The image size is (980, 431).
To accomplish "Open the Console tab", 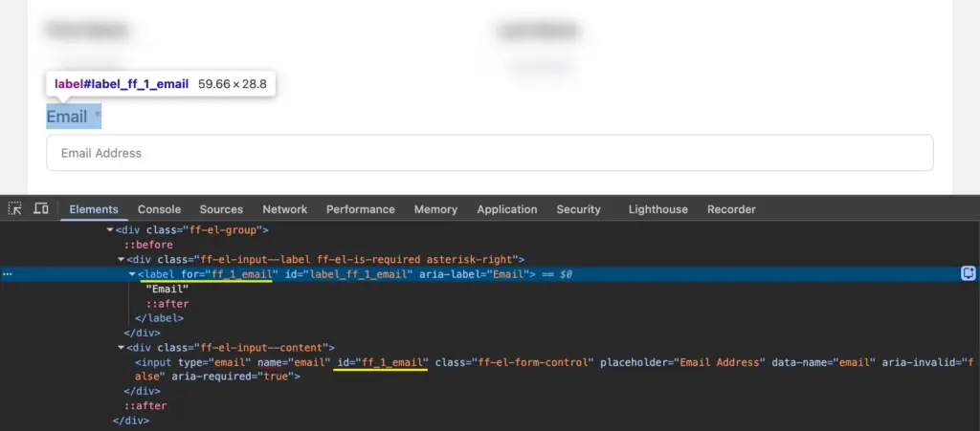I will [160, 209].
